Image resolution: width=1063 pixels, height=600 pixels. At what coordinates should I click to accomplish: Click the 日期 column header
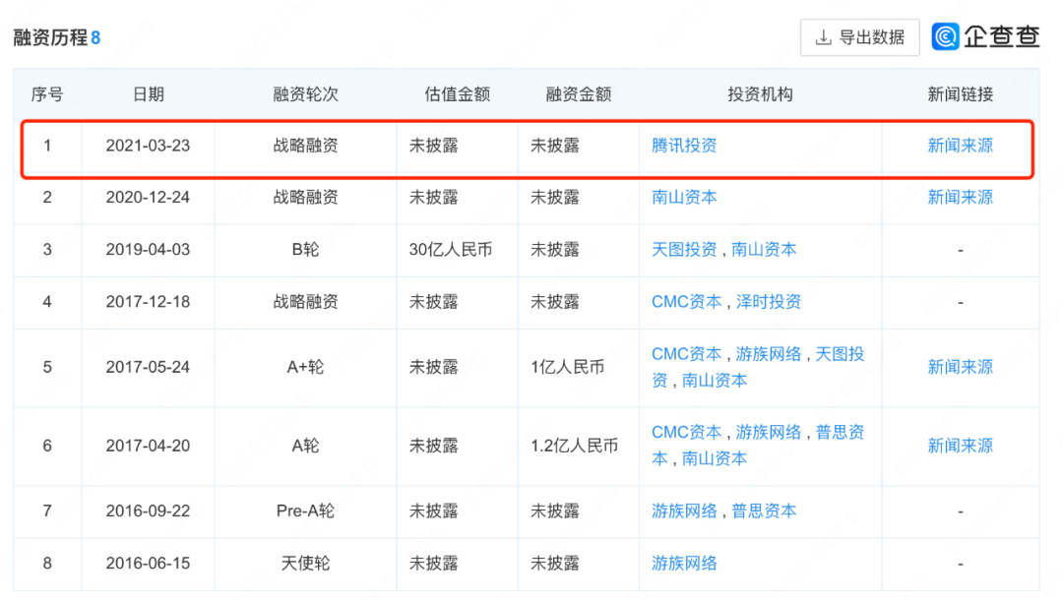coord(148,94)
